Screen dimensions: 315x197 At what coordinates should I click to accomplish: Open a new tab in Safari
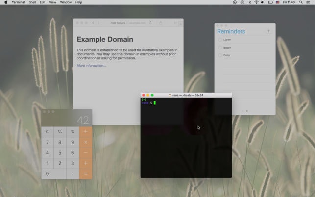click(x=181, y=24)
